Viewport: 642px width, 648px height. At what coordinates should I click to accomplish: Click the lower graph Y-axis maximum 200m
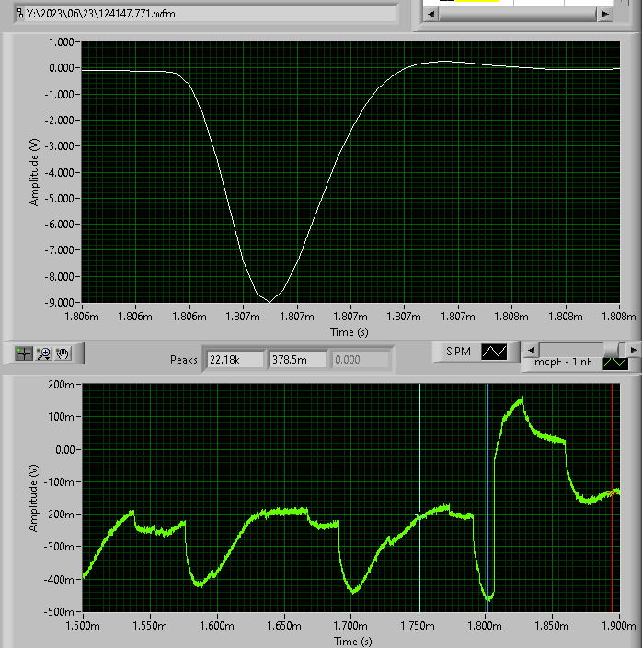tap(61, 385)
